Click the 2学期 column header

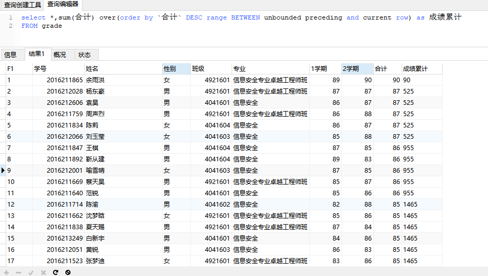coord(357,69)
